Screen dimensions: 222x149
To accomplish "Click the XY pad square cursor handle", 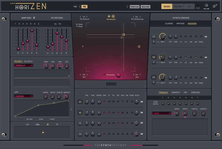I will [x=124, y=35].
